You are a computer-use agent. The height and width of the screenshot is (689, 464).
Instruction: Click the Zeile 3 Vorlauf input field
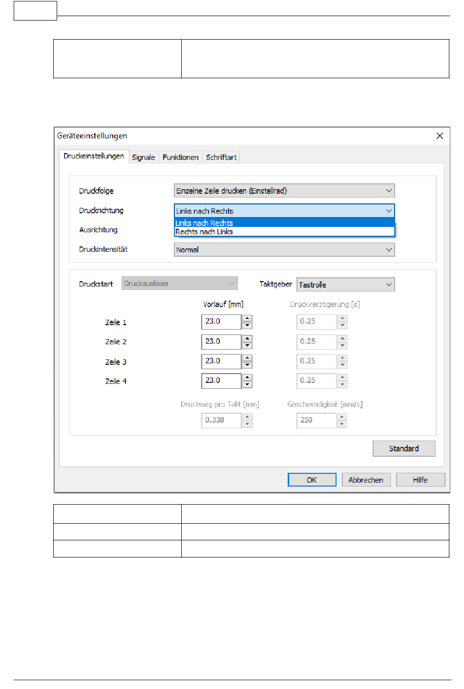point(221,361)
